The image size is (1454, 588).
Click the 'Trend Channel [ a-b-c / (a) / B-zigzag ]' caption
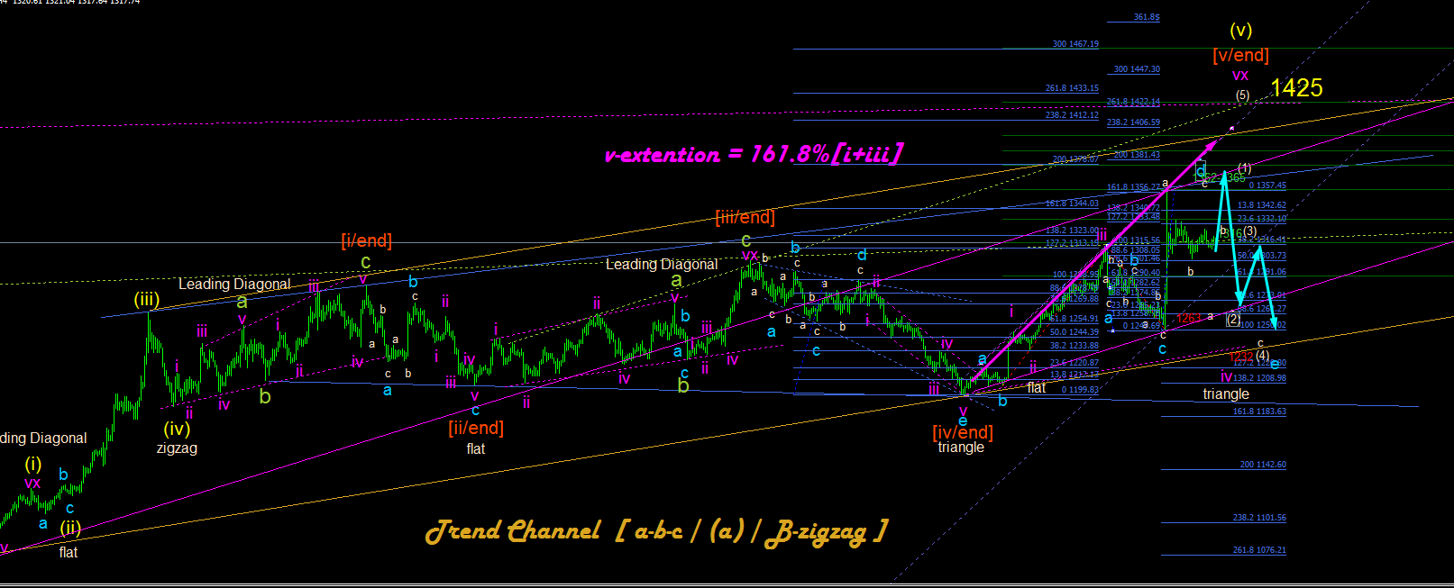tap(656, 531)
